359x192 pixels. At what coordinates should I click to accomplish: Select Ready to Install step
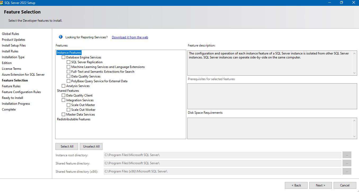(12, 98)
